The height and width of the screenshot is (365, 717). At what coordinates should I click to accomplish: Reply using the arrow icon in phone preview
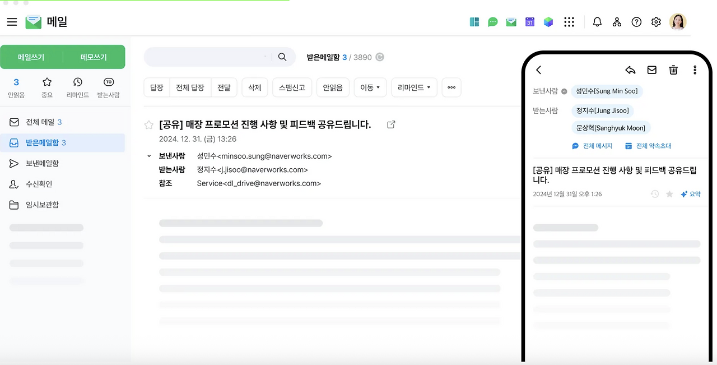coord(630,70)
